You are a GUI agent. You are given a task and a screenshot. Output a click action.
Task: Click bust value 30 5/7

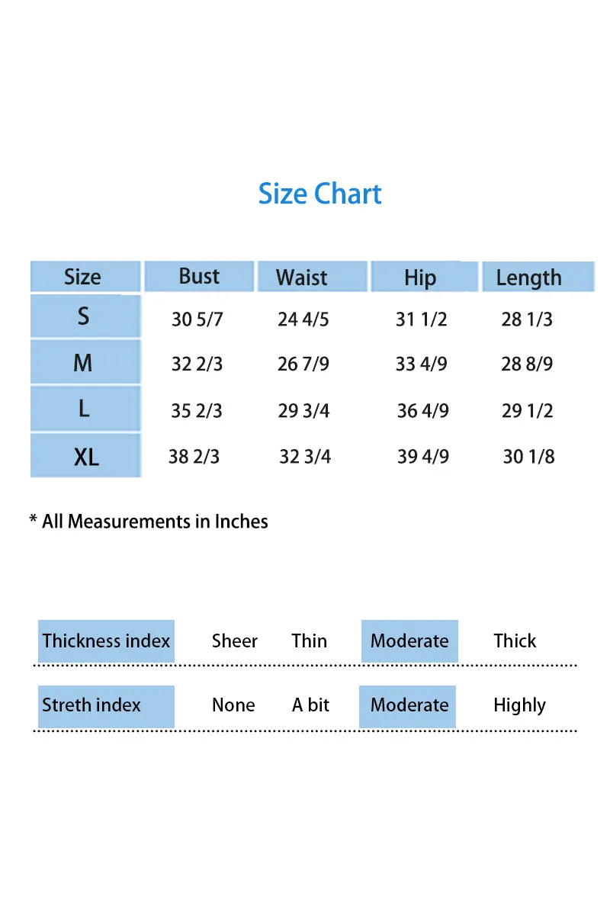point(197,319)
